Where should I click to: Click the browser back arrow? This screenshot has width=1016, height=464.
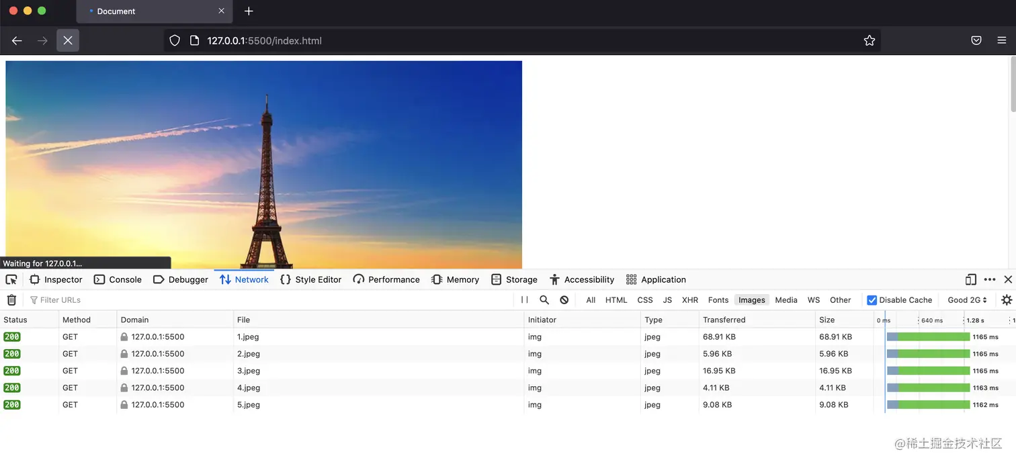tap(17, 40)
